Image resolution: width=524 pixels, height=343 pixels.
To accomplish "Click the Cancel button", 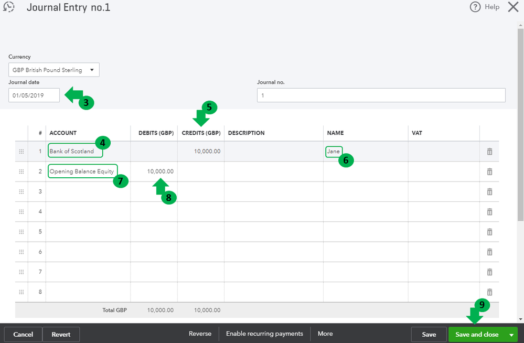I will [x=23, y=335].
